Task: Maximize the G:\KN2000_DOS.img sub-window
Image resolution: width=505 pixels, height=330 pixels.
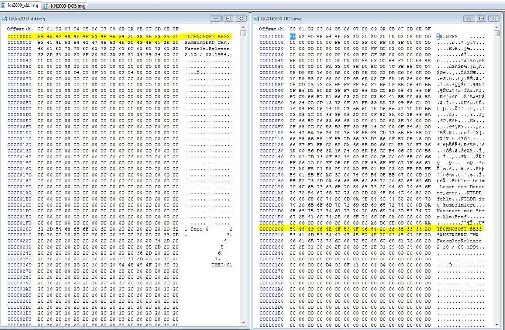Action: (481, 19)
